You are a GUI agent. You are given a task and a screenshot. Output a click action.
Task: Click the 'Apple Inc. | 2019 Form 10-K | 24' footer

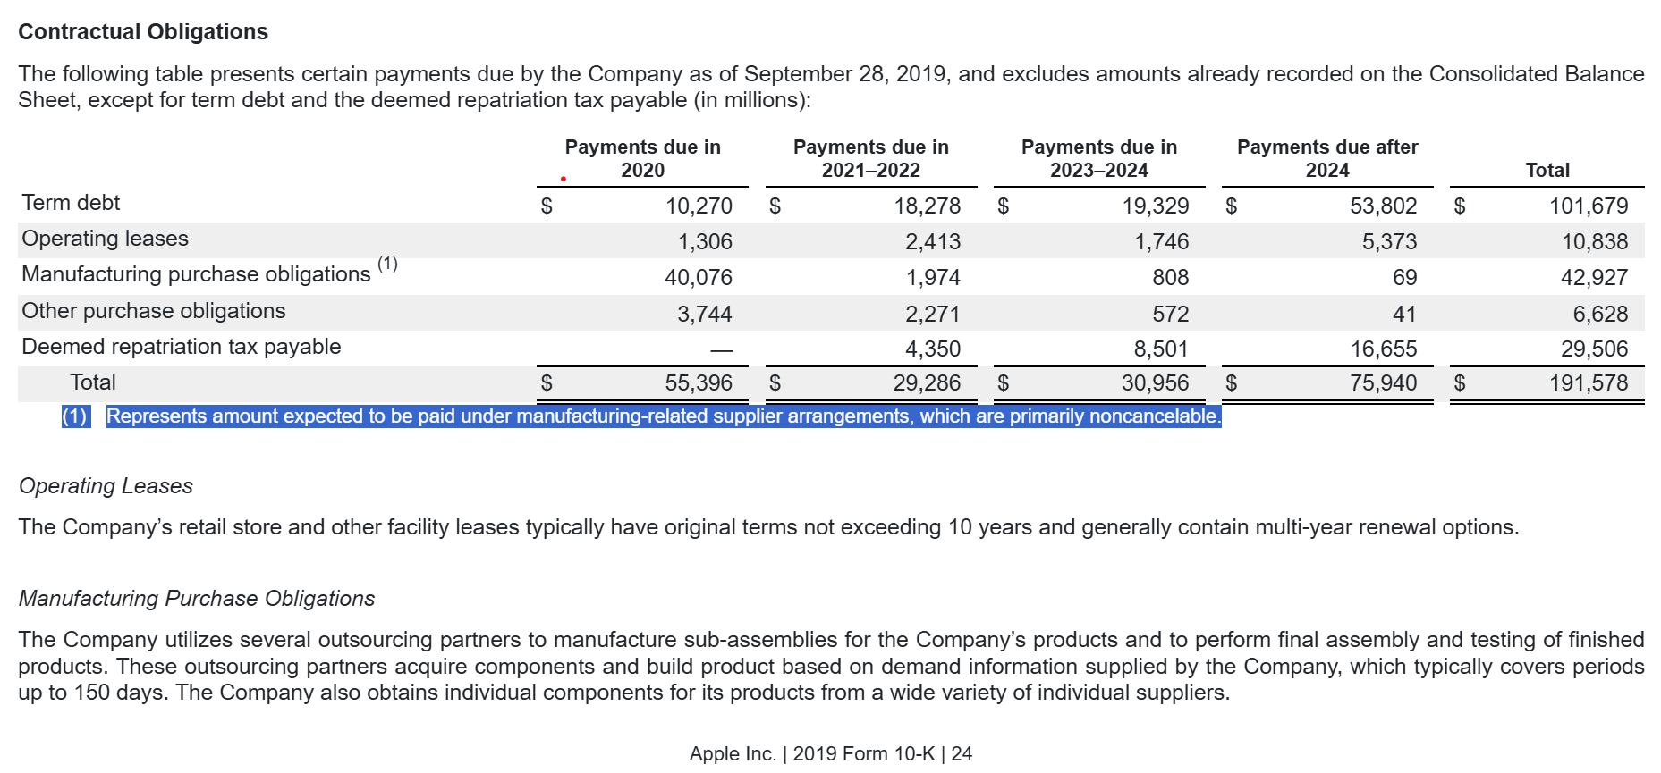tap(831, 754)
